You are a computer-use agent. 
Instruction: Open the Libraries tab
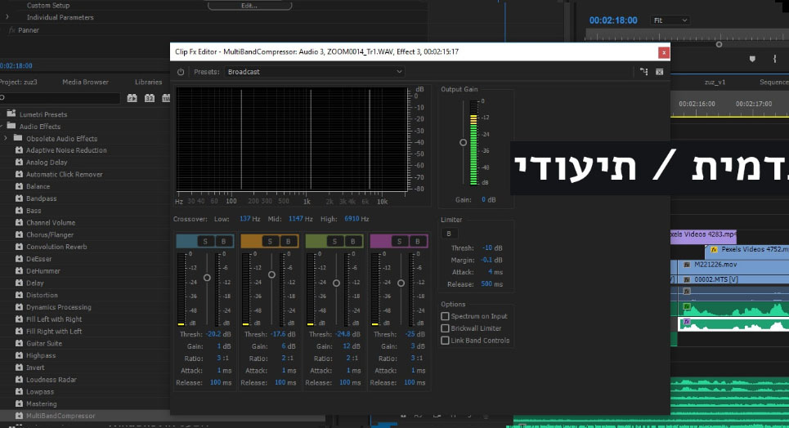pos(148,82)
